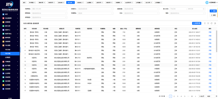Go to page 2 in pagination
The image size is (218, 99).
pyautogui.click(x=174, y=96)
